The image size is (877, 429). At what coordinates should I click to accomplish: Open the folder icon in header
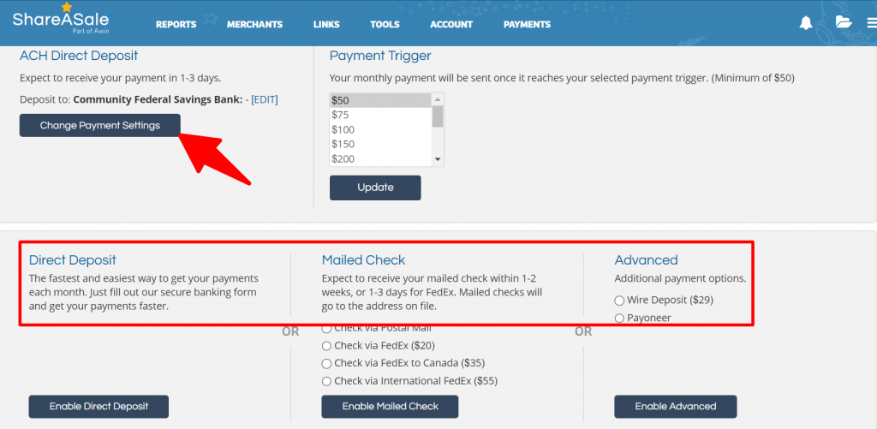(843, 22)
